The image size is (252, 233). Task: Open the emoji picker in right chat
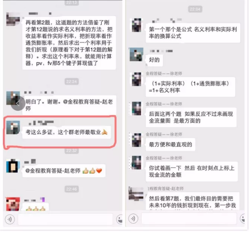click(x=243, y=219)
